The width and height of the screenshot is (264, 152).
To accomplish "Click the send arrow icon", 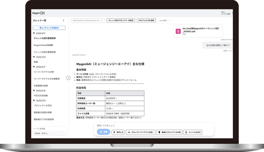I will tap(101, 132).
